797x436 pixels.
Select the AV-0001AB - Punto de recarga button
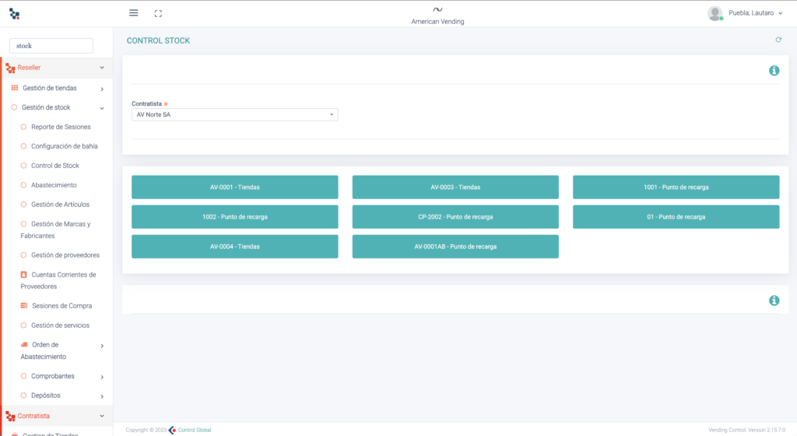(x=455, y=246)
